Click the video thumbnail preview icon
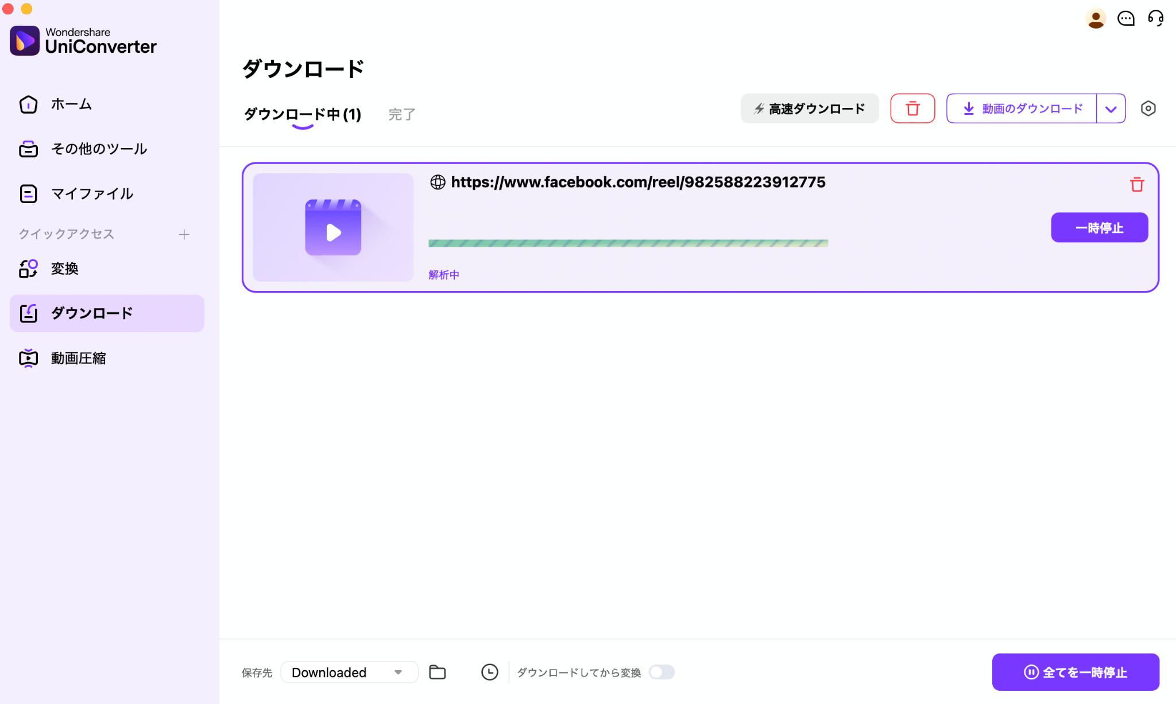1176x704 pixels. (333, 227)
